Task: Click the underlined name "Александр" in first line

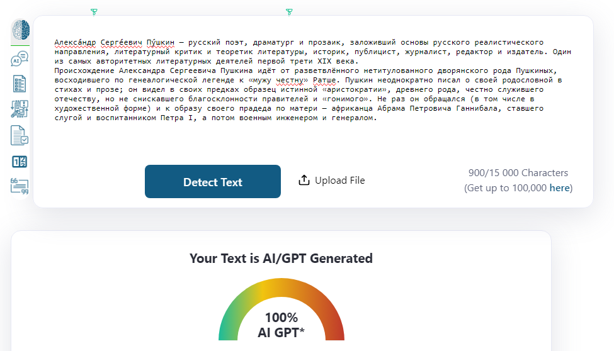Action: pos(75,42)
